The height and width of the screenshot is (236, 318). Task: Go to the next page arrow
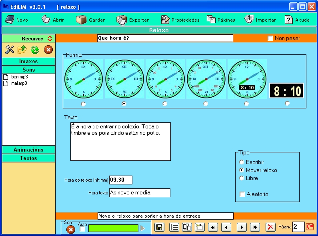point(241,227)
